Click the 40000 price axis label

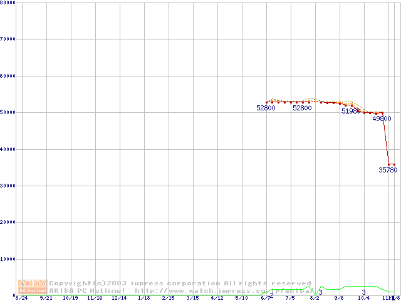tap(8, 149)
